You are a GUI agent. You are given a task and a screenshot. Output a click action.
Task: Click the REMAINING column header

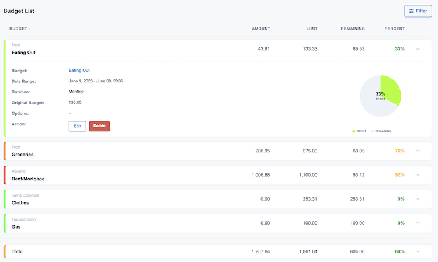[353, 29]
